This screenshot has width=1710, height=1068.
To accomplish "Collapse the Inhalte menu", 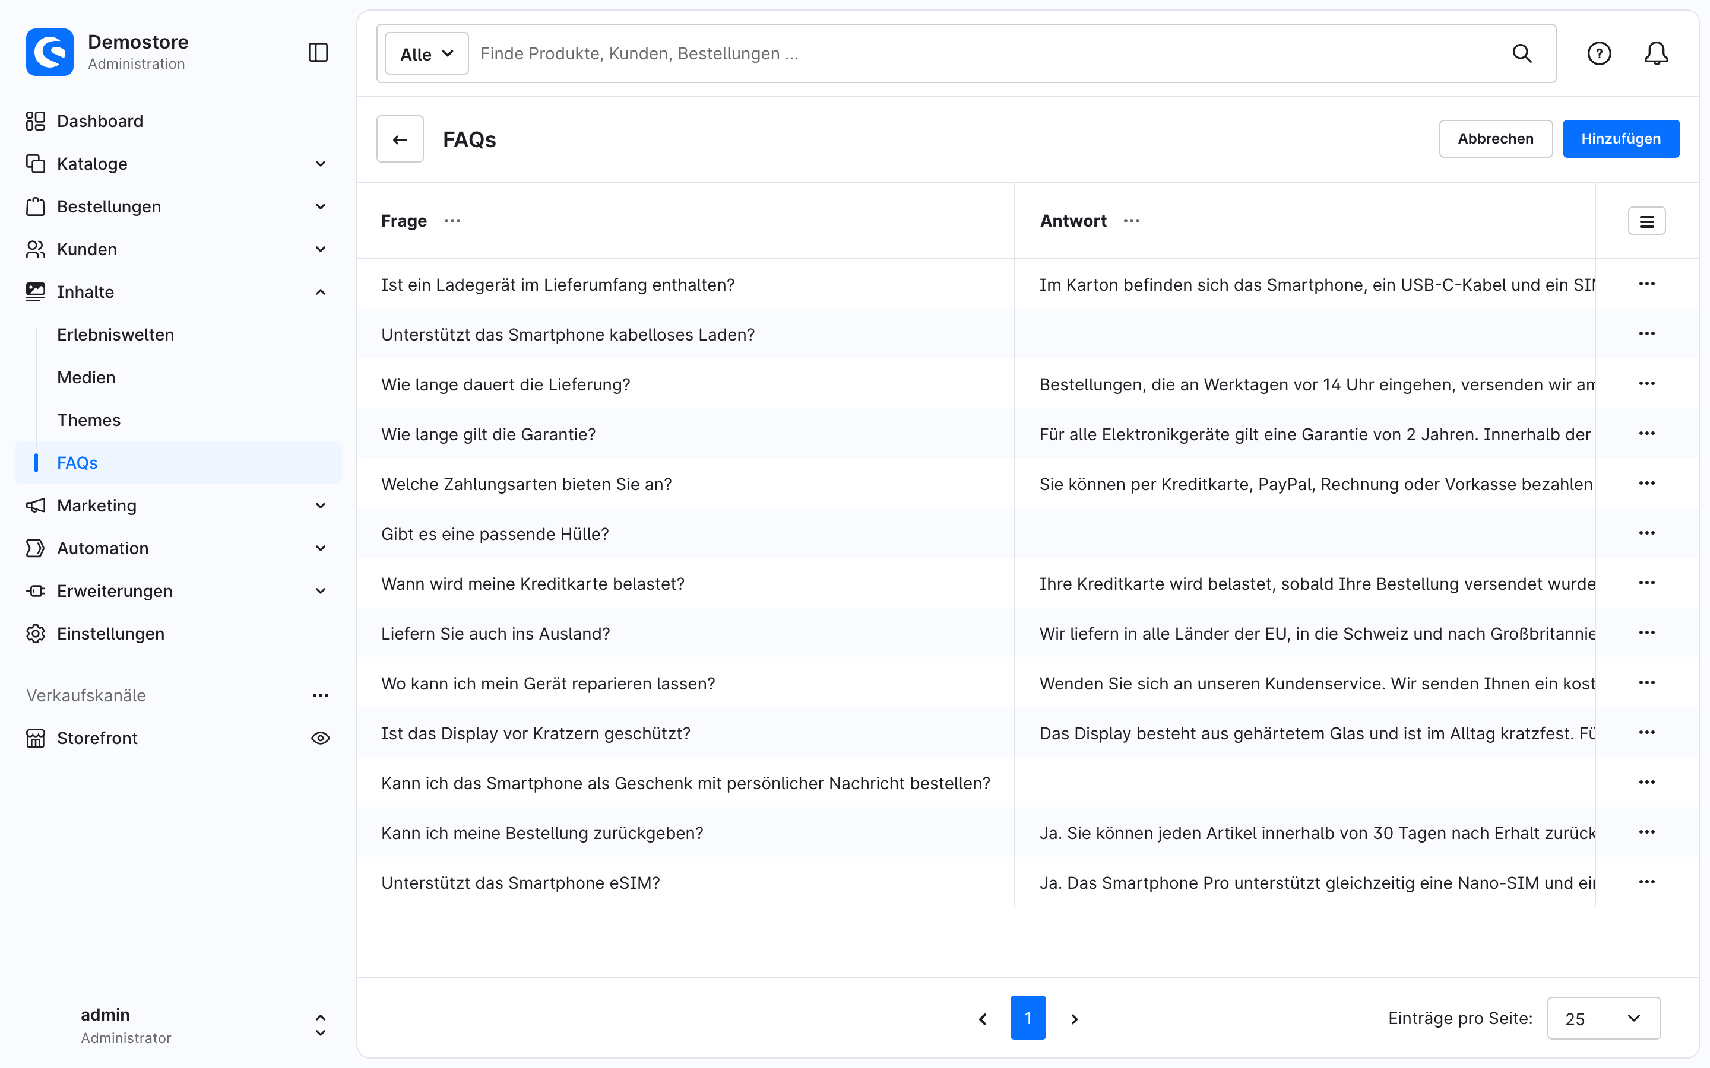I will click(x=320, y=292).
